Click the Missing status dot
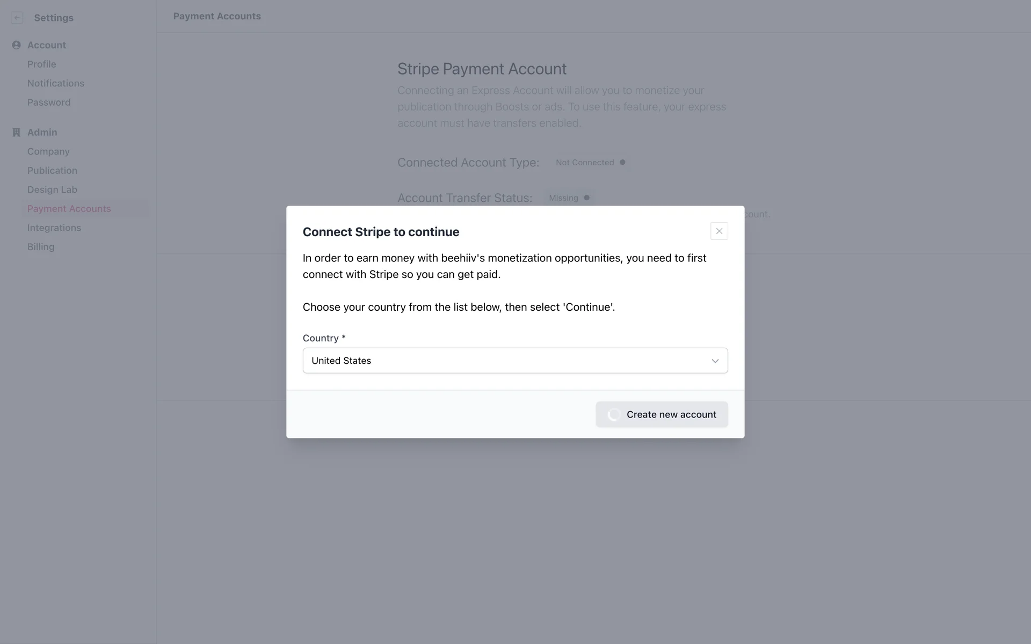1031x644 pixels. (587, 198)
